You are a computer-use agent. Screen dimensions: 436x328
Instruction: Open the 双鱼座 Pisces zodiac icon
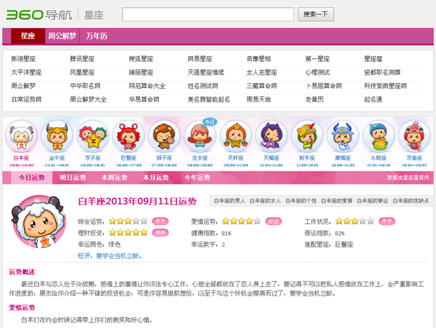tap(414, 137)
